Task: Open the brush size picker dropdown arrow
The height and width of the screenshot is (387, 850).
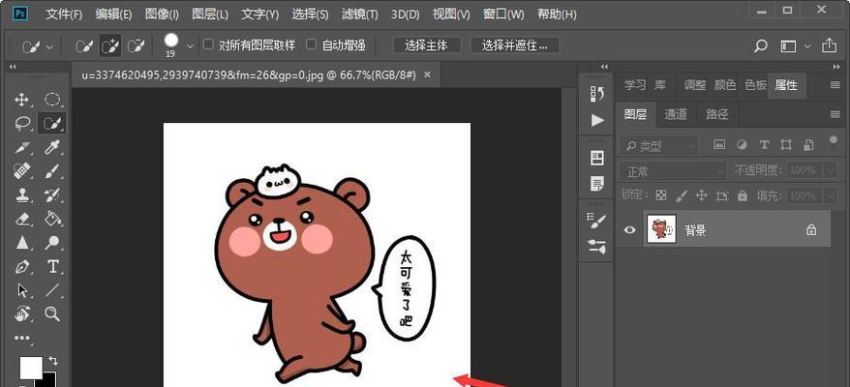Action: coord(190,47)
